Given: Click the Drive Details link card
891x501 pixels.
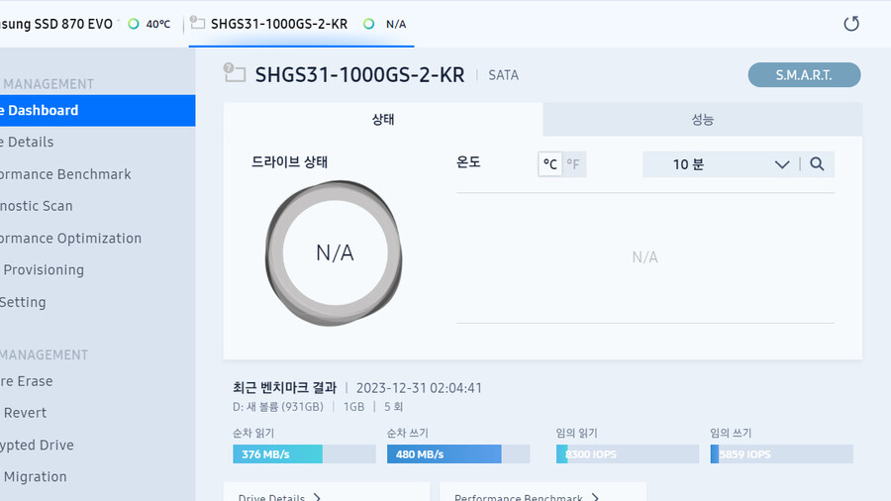Looking at the screenshot, I should [x=327, y=492].
